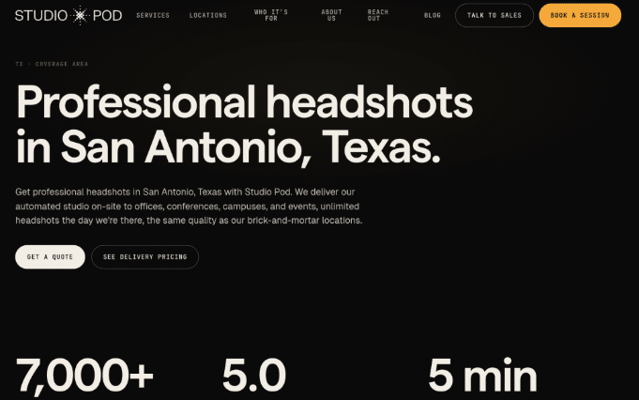Screen dimensions: 639x400
Task: Click the TX · Coverage Area label
Action: pos(52,64)
